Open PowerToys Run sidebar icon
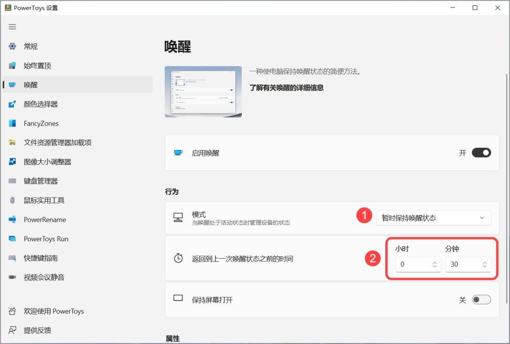The width and height of the screenshot is (510, 344). pos(12,239)
